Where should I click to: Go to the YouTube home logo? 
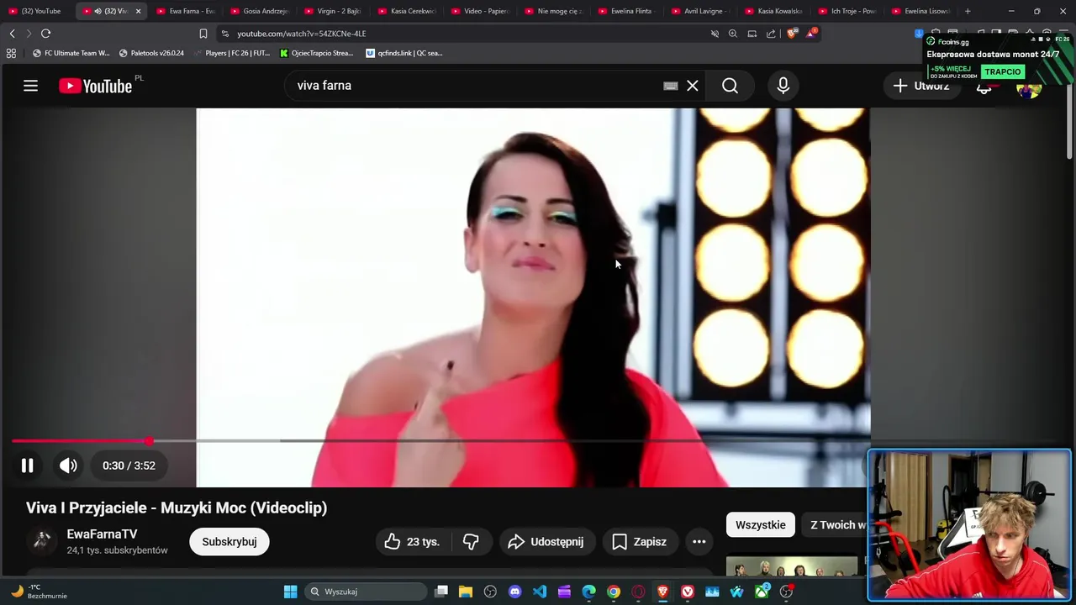point(96,86)
